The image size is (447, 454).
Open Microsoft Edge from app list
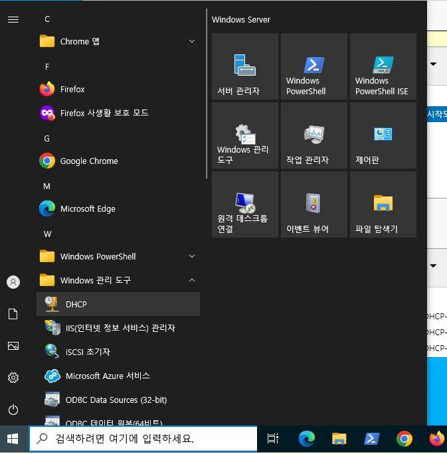118,209
